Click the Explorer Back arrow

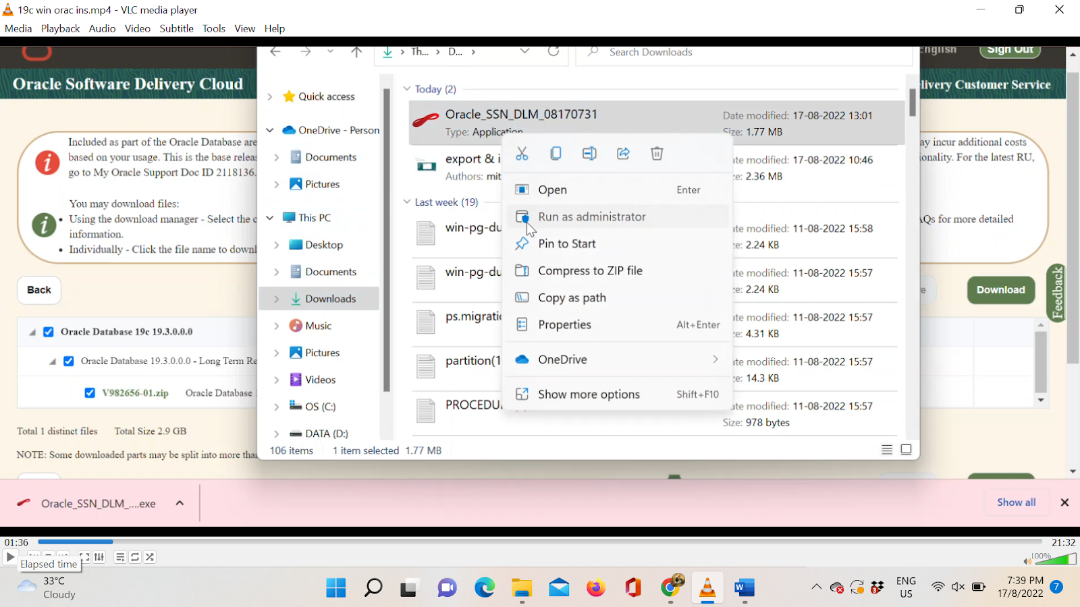click(275, 52)
